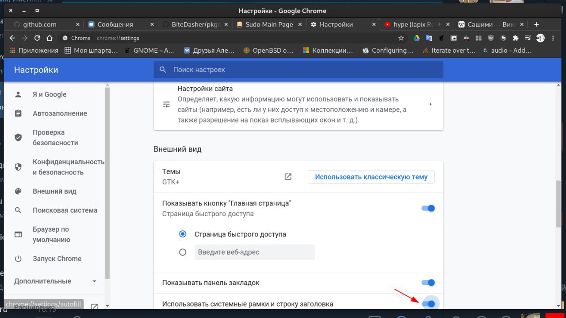Image resolution: width=566 pixels, height=318 pixels.
Task: Open Themes in Chrome Web Store via external-link icon
Action: [x=288, y=177]
